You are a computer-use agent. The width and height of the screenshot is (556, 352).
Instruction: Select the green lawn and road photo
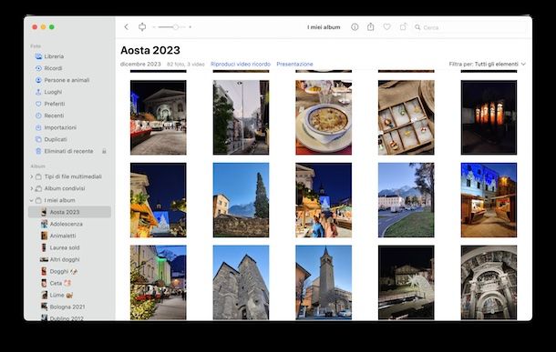406,200
